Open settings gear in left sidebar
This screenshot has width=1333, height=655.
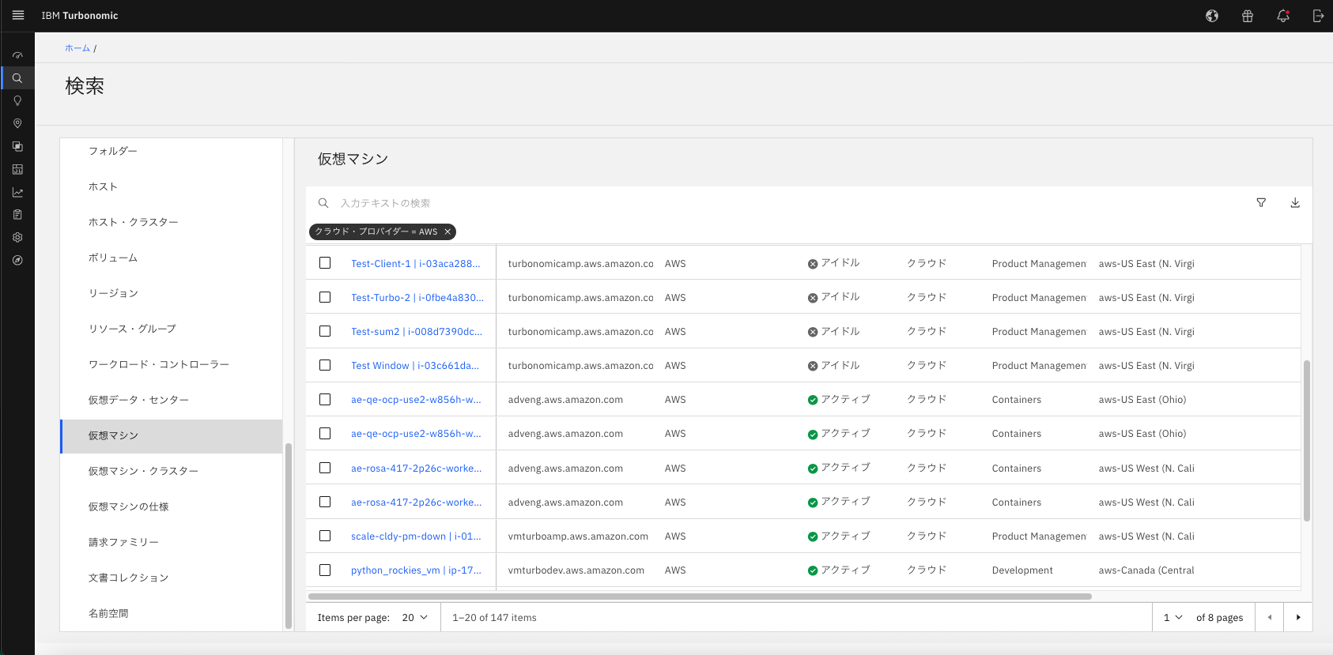coord(17,237)
